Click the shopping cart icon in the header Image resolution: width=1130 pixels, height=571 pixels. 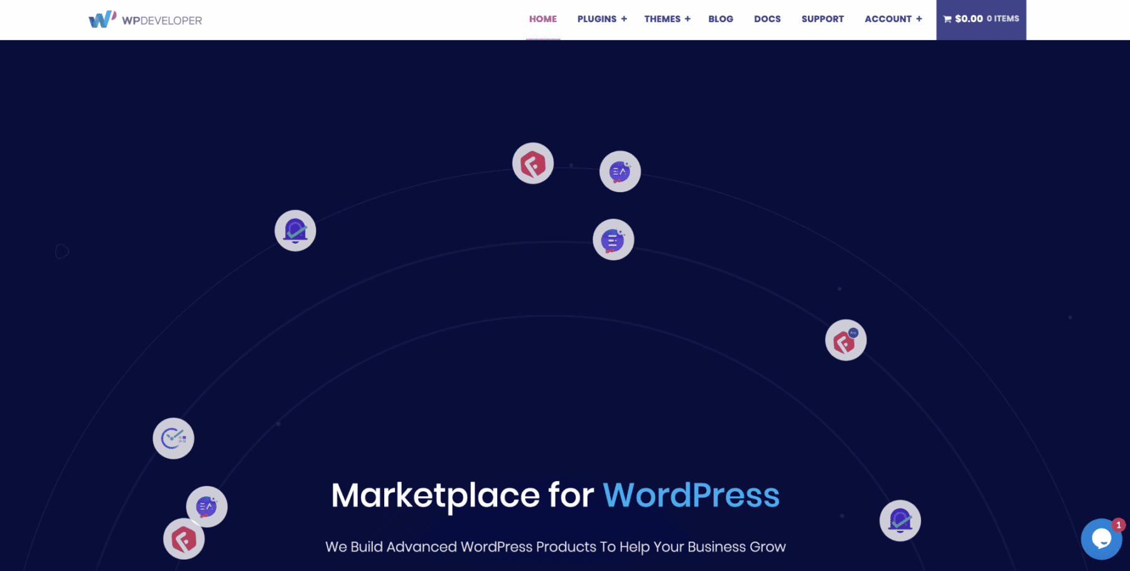click(x=947, y=19)
